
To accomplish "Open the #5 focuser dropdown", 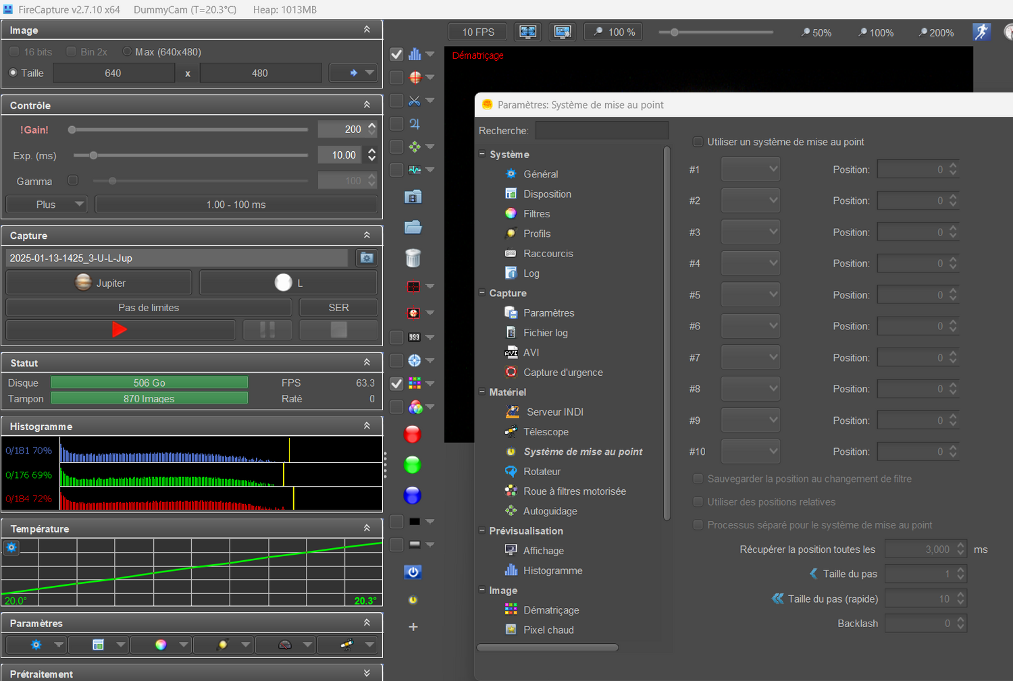I will pyautogui.click(x=750, y=295).
